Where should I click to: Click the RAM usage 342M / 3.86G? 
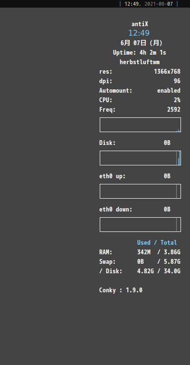159,252
